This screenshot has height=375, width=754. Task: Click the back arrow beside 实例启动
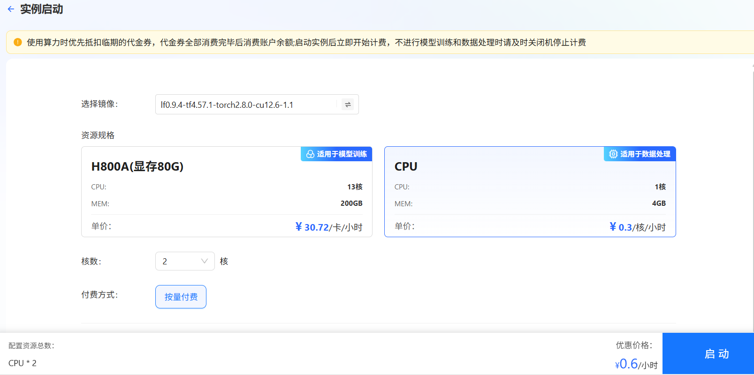click(11, 9)
